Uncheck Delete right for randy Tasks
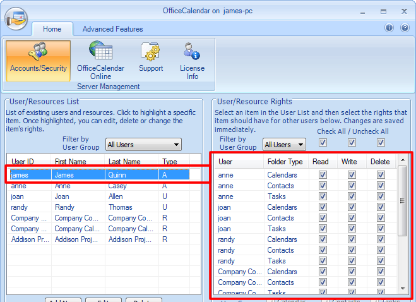The height and width of the screenshot is (302, 416). pos(381,261)
